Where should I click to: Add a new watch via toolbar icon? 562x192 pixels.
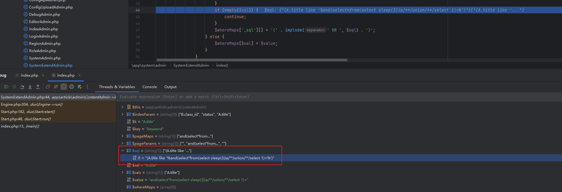[x=80, y=87]
